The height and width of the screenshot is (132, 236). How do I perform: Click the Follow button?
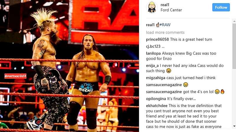click(221, 7)
